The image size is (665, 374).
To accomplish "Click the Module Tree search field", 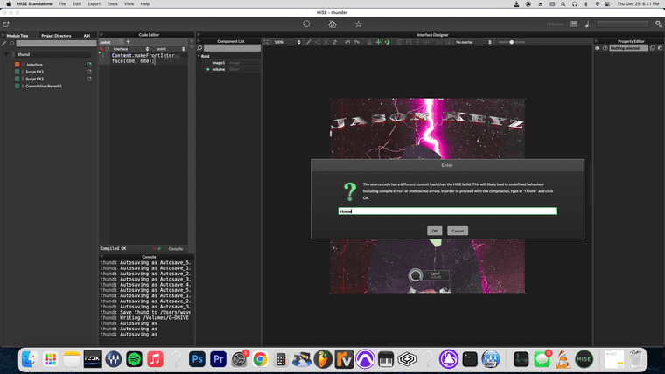I will (56, 43).
